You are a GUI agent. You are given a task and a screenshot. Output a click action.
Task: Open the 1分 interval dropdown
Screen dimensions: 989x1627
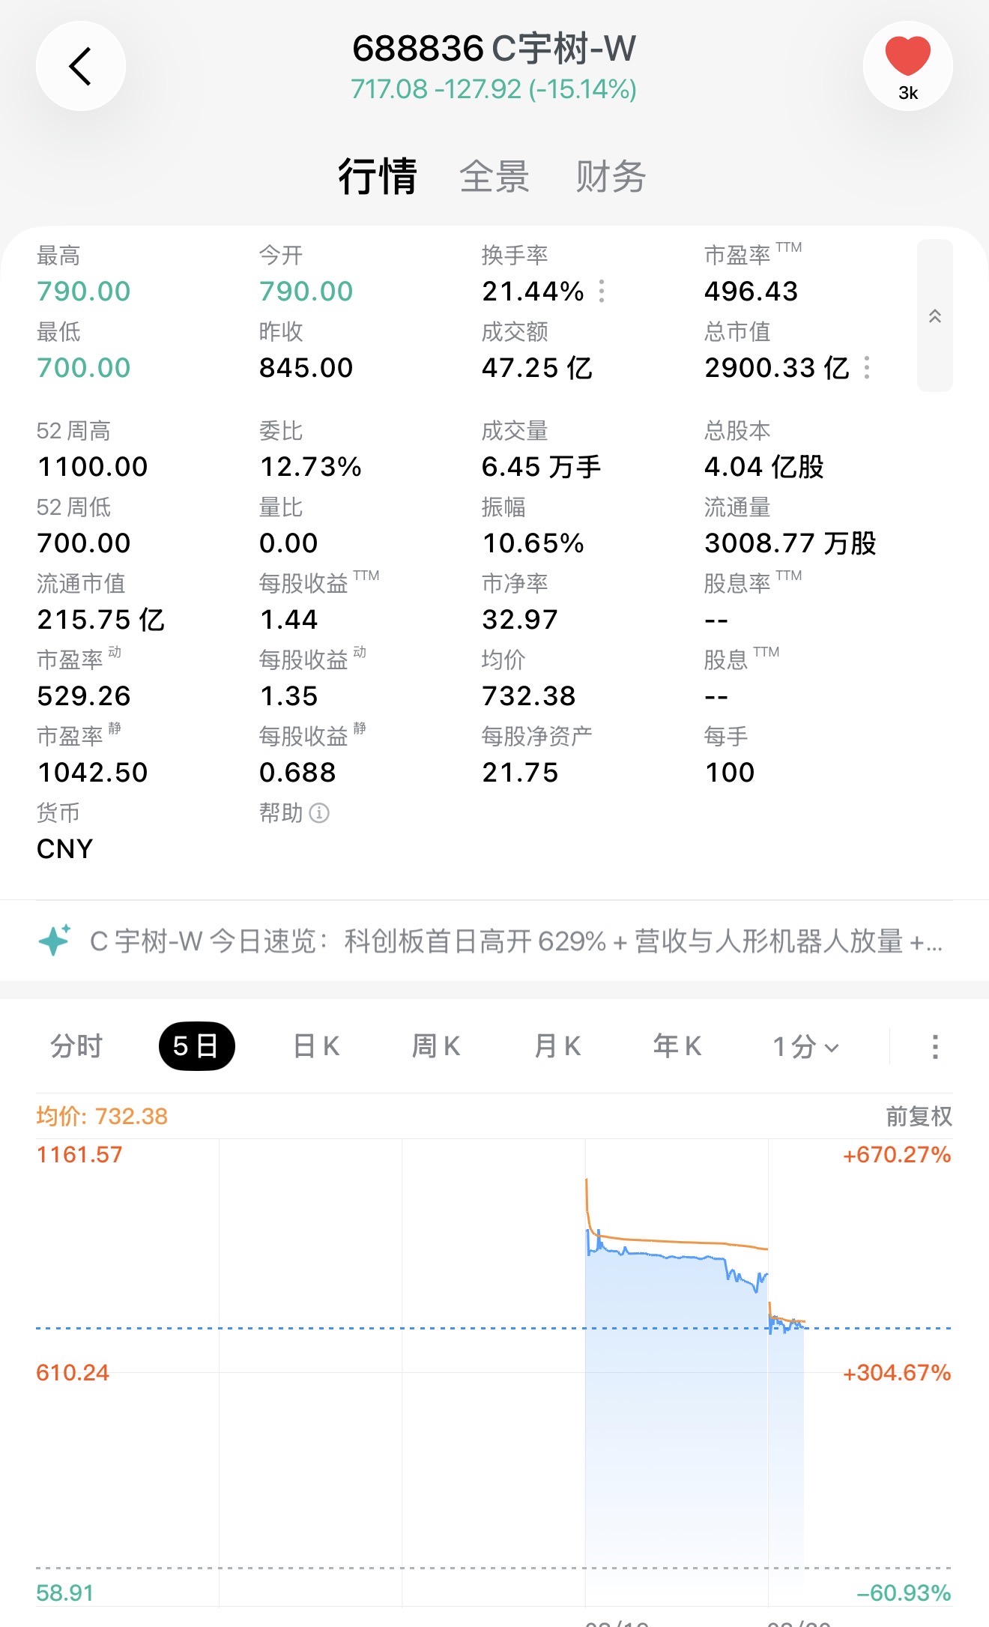point(805,1046)
